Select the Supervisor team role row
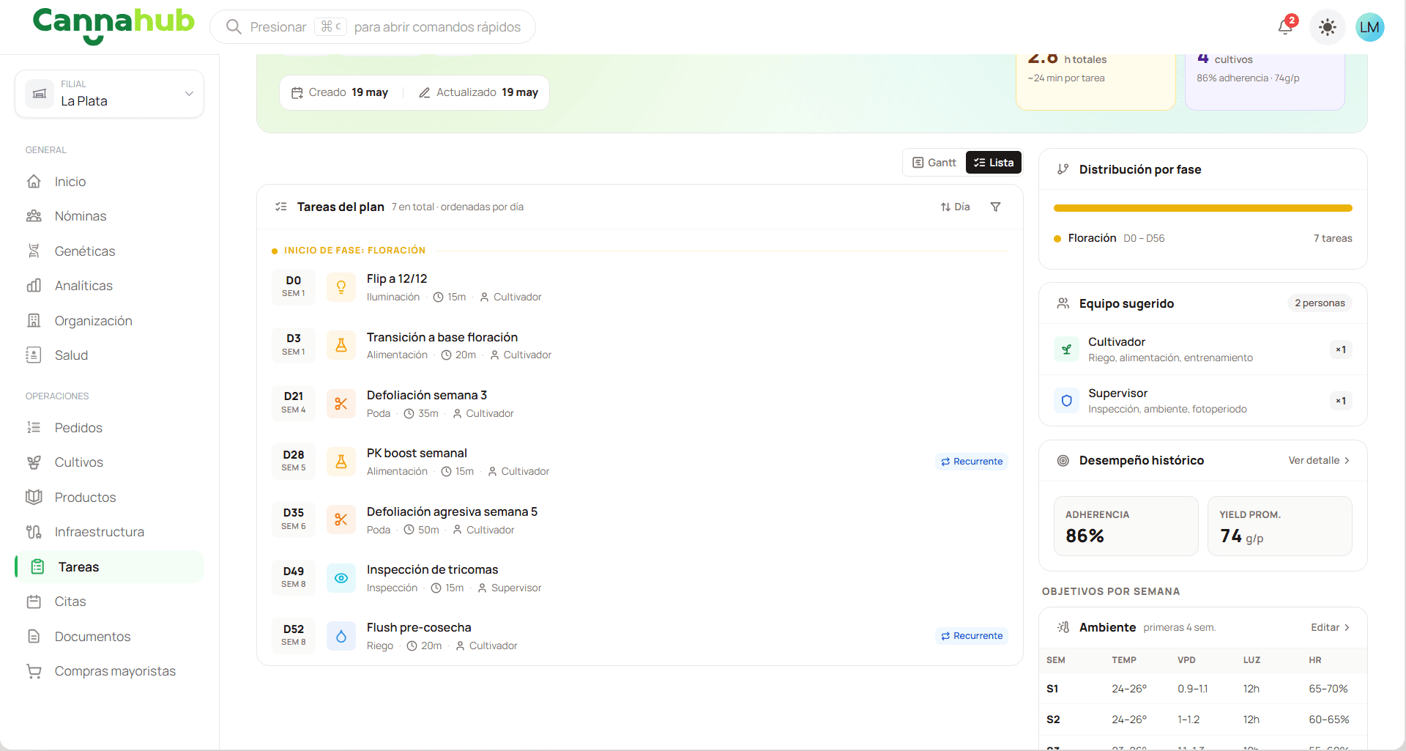 (1202, 401)
